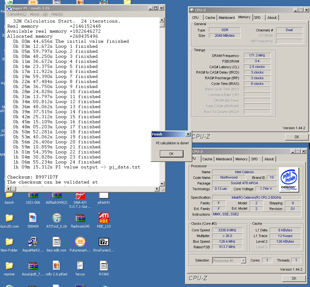Screen dimensions: 310x287
Task: Select SPD tab in upper CPU-Z window
Action: click(257, 18)
